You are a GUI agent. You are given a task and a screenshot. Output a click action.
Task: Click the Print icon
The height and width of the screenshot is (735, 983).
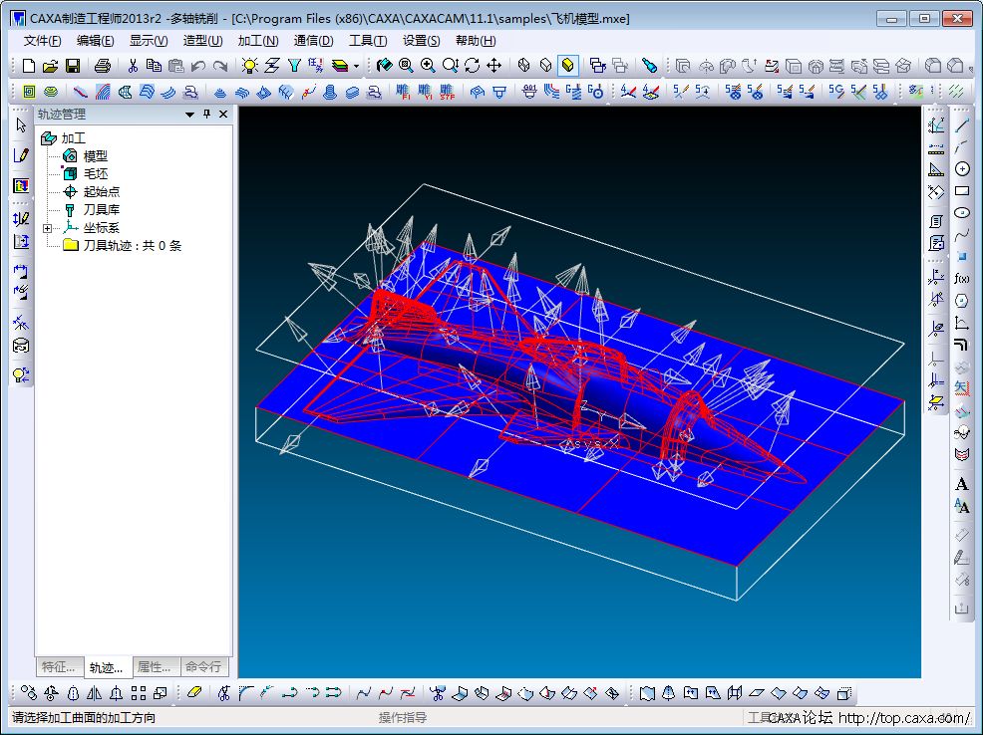(x=102, y=66)
